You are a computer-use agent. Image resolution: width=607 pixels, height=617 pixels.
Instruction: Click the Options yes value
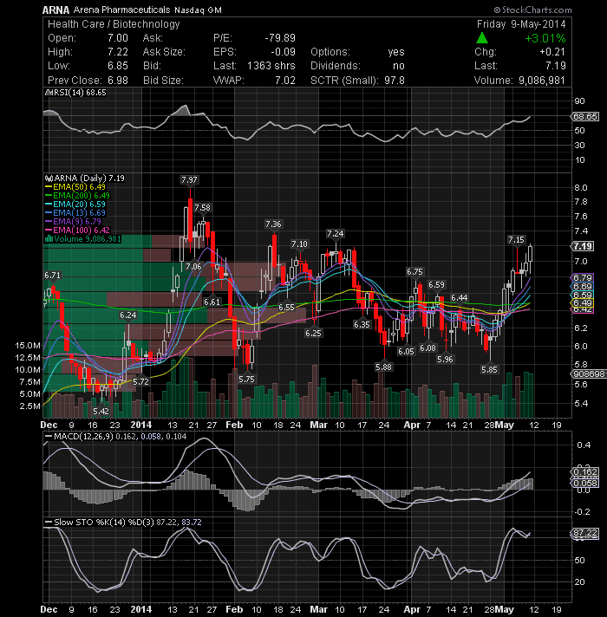(396, 52)
